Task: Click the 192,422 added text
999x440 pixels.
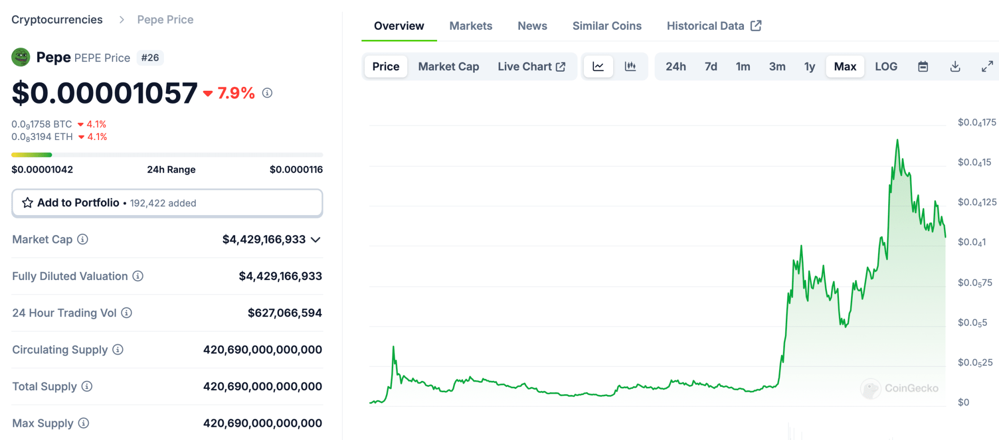Action: (163, 203)
